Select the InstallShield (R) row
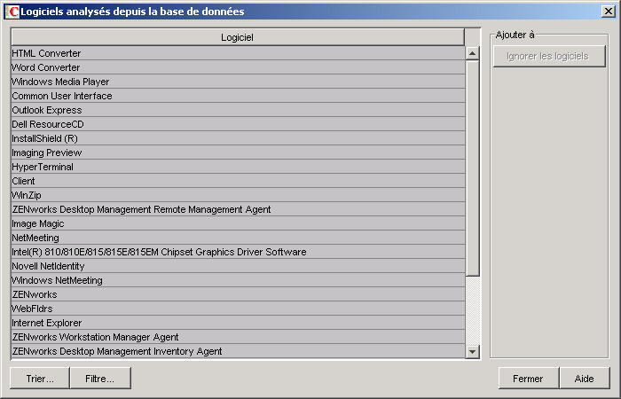Image resolution: width=621 pixels, height=399 pixels. 238,138
